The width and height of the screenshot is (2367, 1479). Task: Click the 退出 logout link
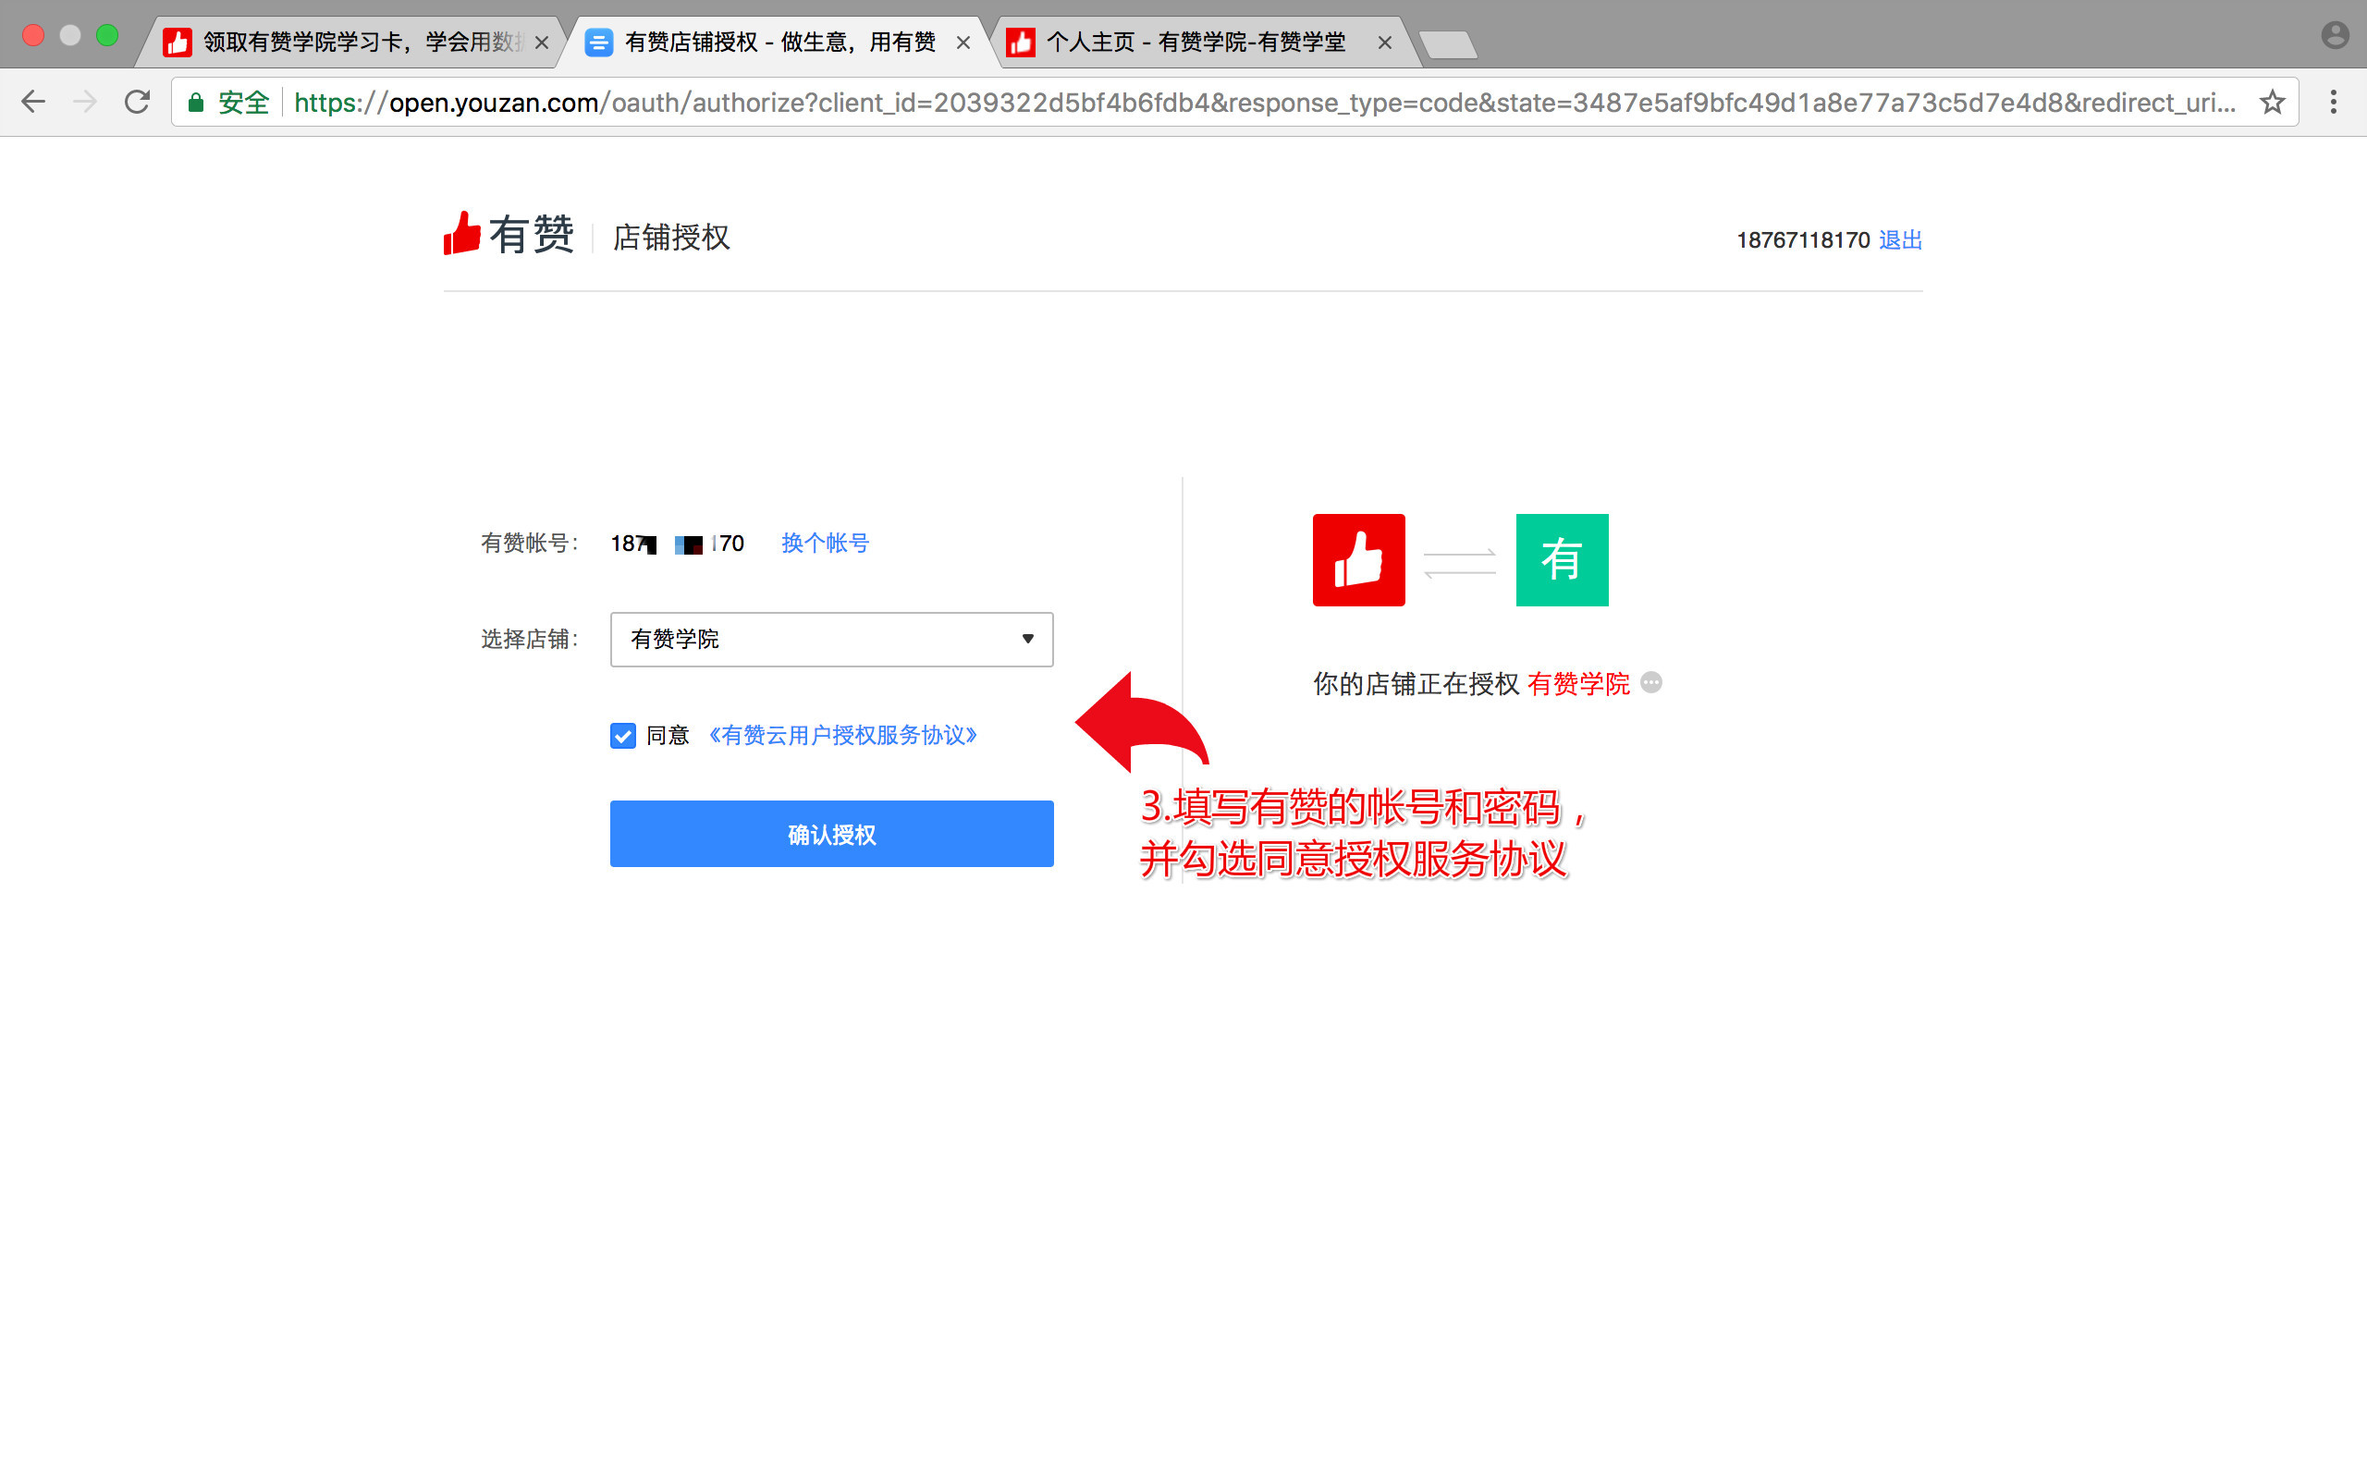(1900, 239)
